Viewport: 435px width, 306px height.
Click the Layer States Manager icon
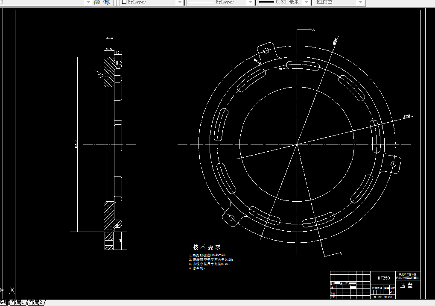(107, 2)
